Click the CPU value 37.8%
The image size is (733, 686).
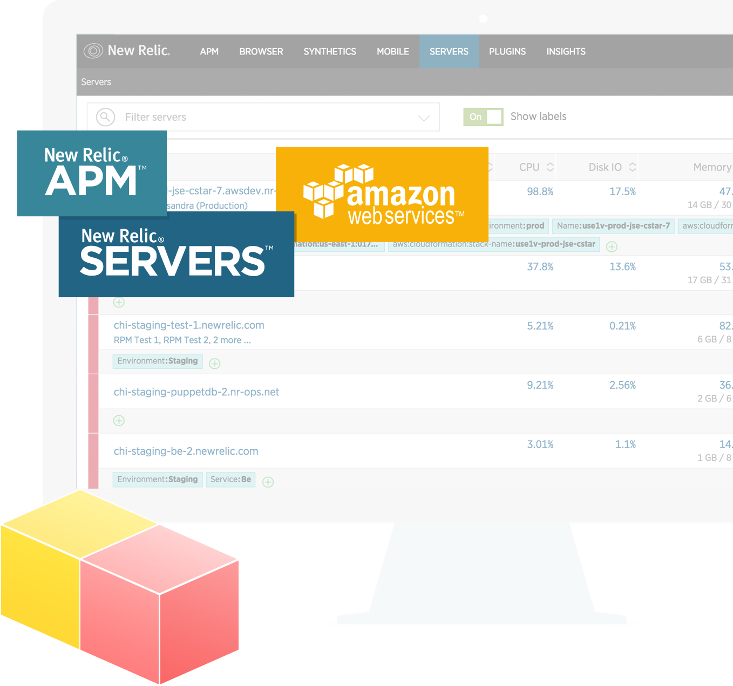(540, 267)
